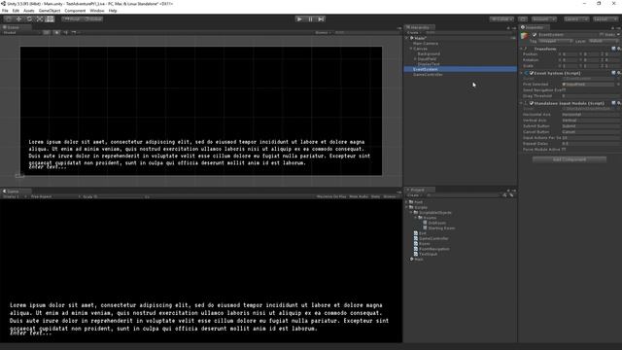
Task: Open the GameObject menu
Action: (50, 11)
